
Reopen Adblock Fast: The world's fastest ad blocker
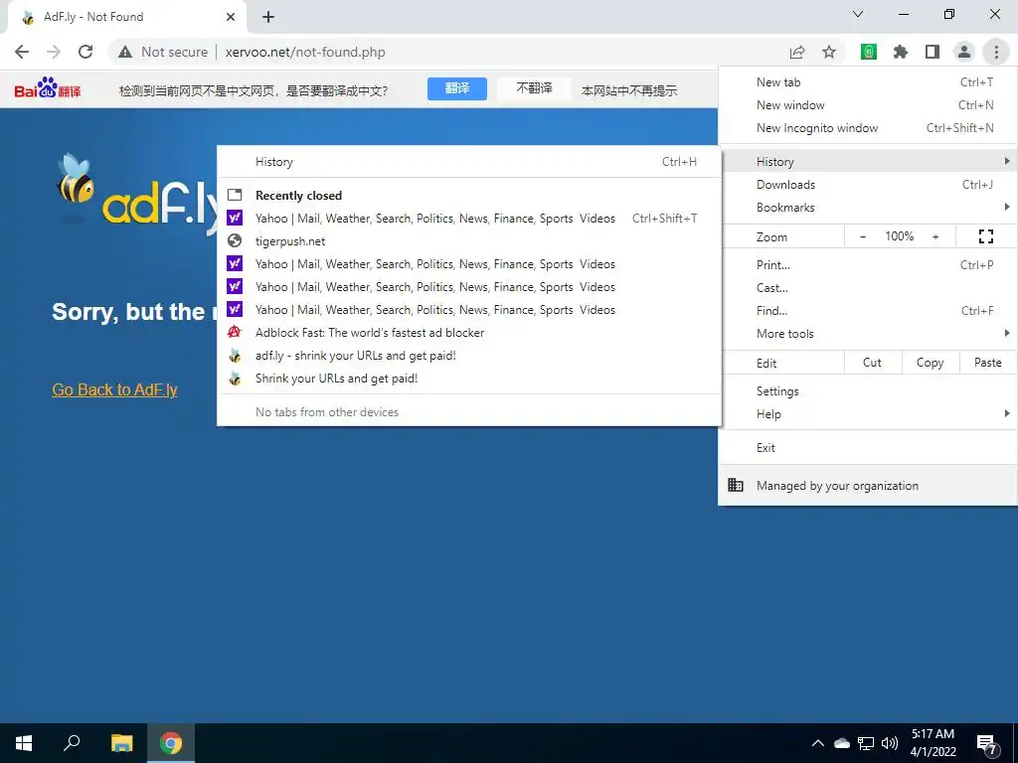pyautogui.click(x=469, y=332)
